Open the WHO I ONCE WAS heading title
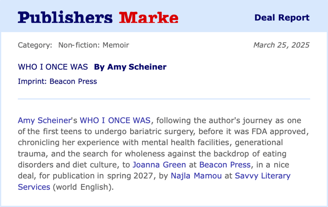This screenshot has height=207, width=328. [x=53, y=67]
